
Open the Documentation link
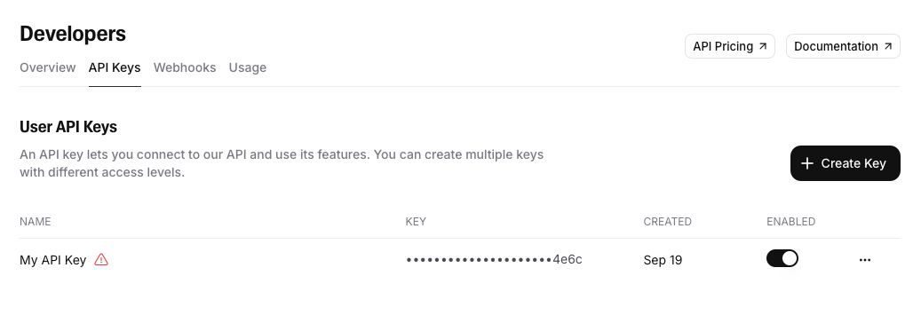point(843,46)
